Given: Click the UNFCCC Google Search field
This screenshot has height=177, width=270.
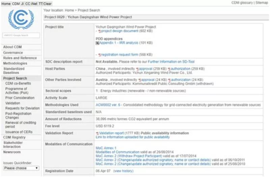Looking at the screenshot, I should pos(21,35).
